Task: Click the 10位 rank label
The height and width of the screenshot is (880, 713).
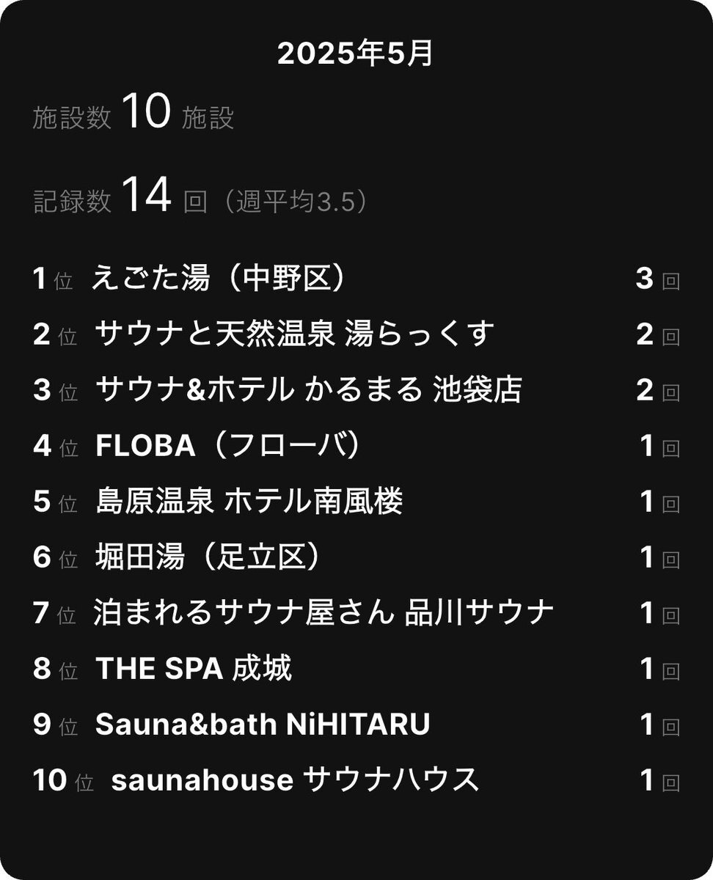Action: point(63,781)
